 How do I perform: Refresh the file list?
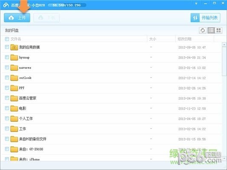click(x=203, y=30)
